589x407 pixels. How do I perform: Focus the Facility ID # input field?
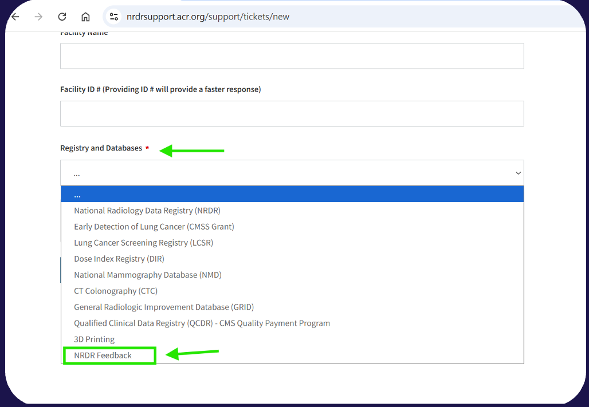pos(292,113)
